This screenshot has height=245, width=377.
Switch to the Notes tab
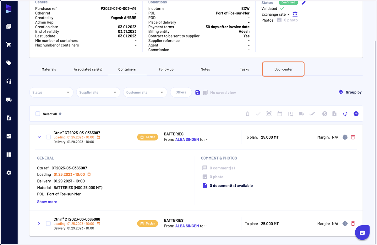[205, 69]
